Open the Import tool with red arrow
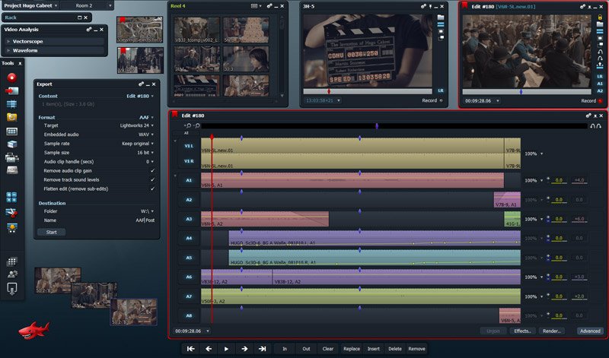The image size is (609, 358). [11, 91]
